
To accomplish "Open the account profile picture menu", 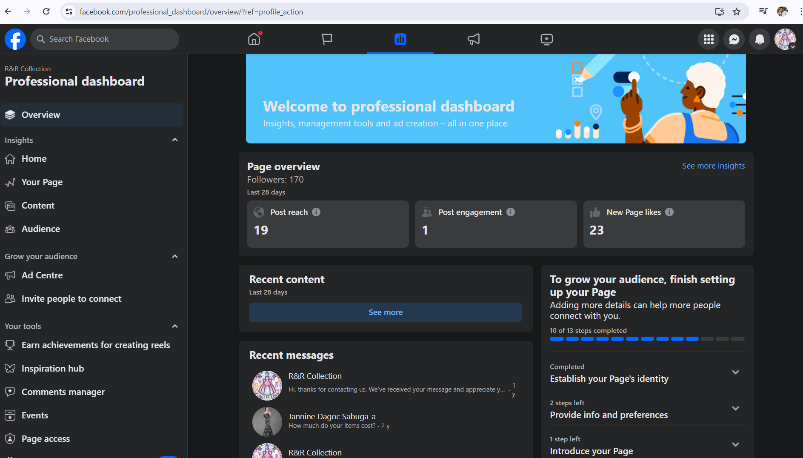I will tap(785, 39).
